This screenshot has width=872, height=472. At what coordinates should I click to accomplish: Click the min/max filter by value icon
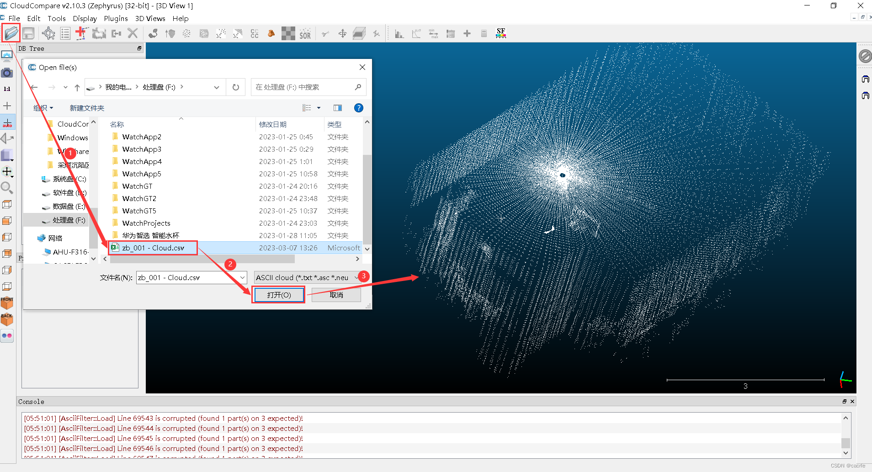point(433,34)
